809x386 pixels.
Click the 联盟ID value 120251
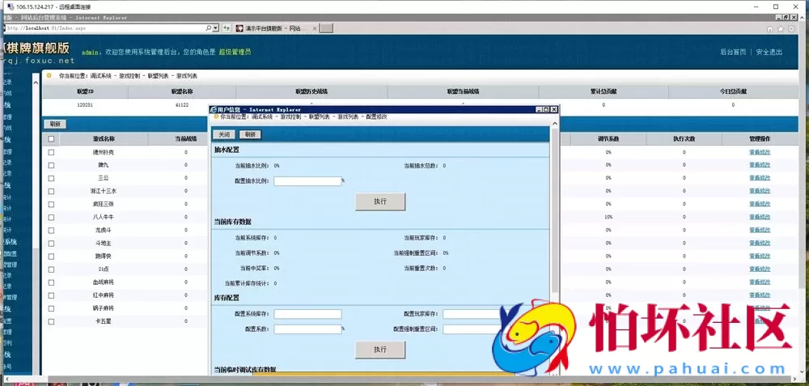click(85, 104)
